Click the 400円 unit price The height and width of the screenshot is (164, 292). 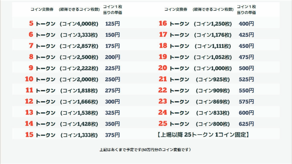coord(246,24)
